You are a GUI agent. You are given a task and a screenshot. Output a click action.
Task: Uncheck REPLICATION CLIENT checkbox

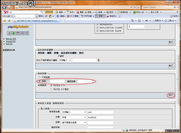pyautogui.click(x=98, y=28)
